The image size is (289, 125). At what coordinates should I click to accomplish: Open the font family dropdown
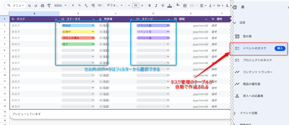tap(115, 6)
